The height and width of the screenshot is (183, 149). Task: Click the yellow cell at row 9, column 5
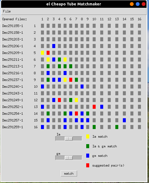65,80
